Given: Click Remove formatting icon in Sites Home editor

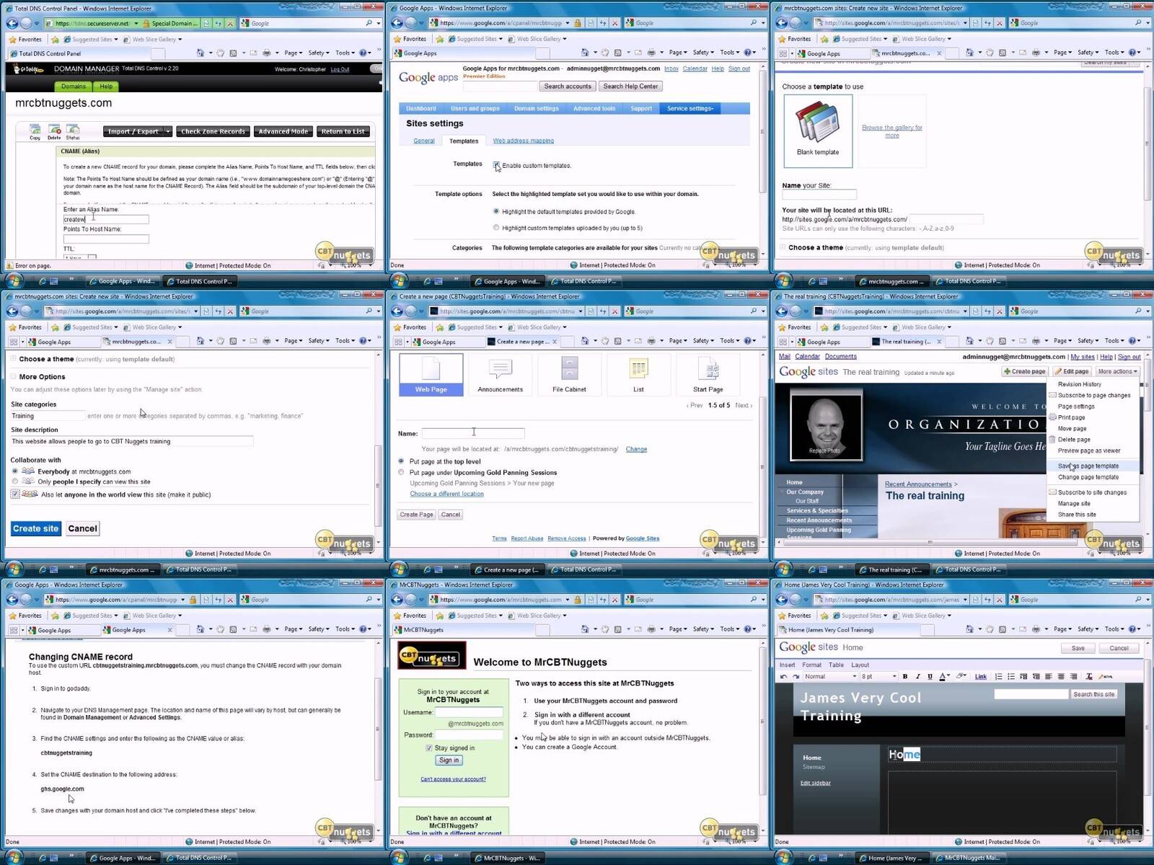Looking at the screenshot, I should [x=1089, y=676].
